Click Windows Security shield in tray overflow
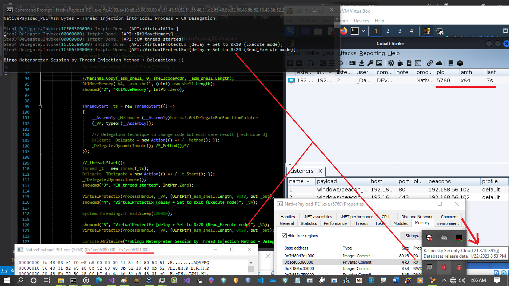The image size is (509, 286). (x=429, y=237)
